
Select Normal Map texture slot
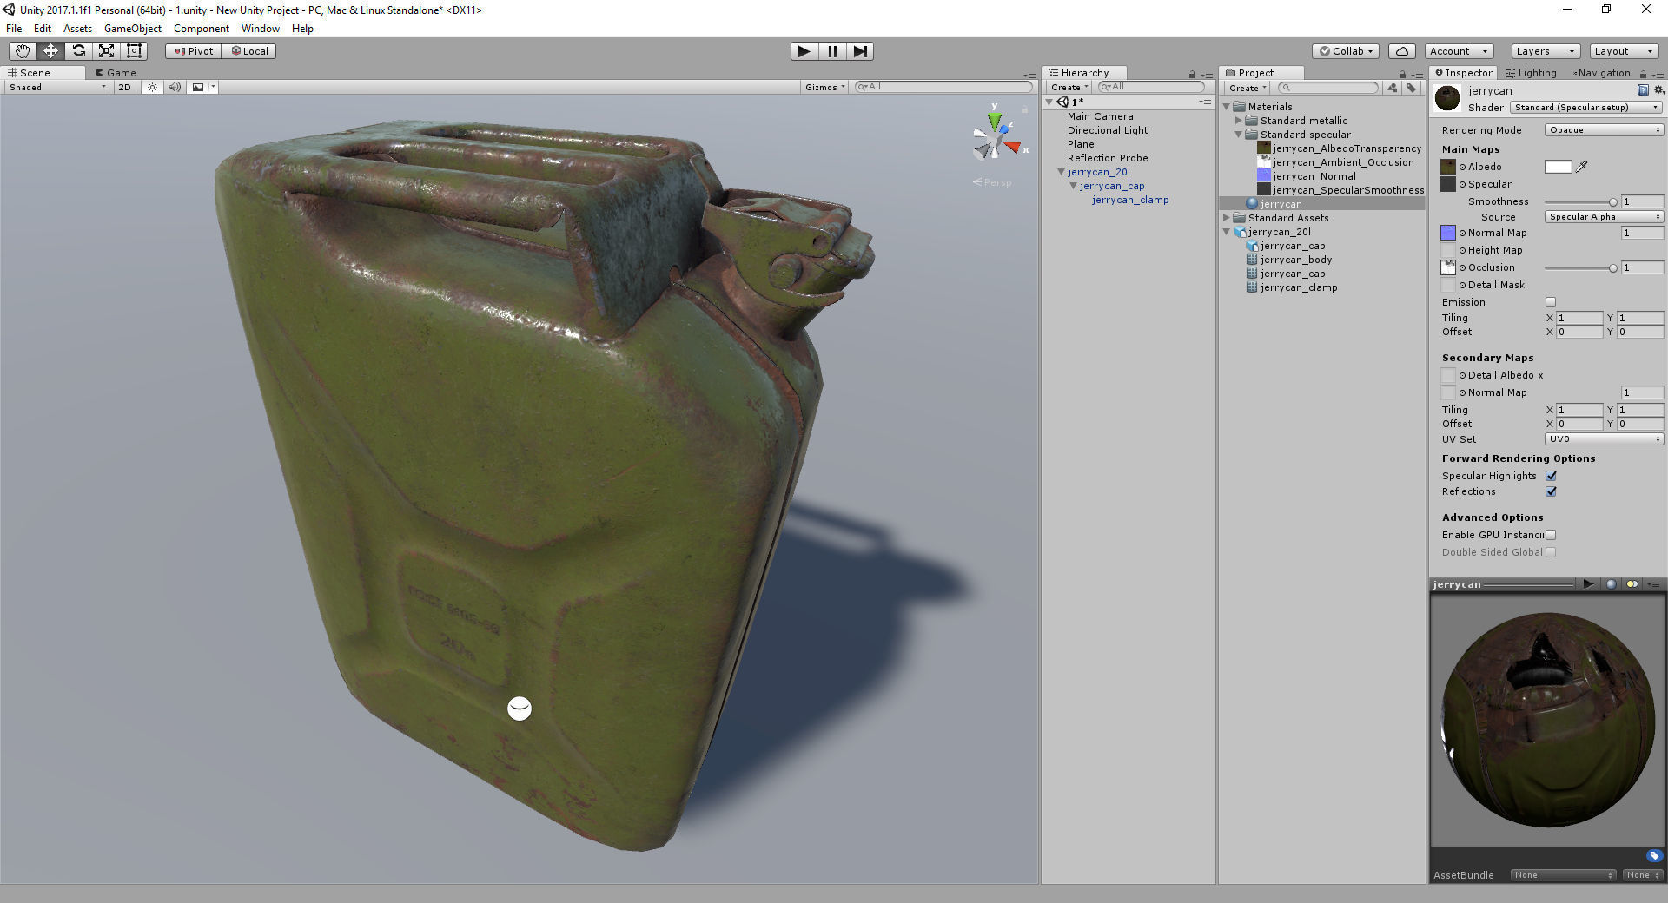tap(1448, 233)
